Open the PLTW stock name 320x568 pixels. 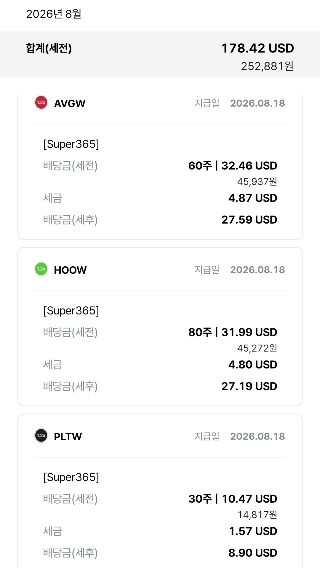[x=68, y=436]
